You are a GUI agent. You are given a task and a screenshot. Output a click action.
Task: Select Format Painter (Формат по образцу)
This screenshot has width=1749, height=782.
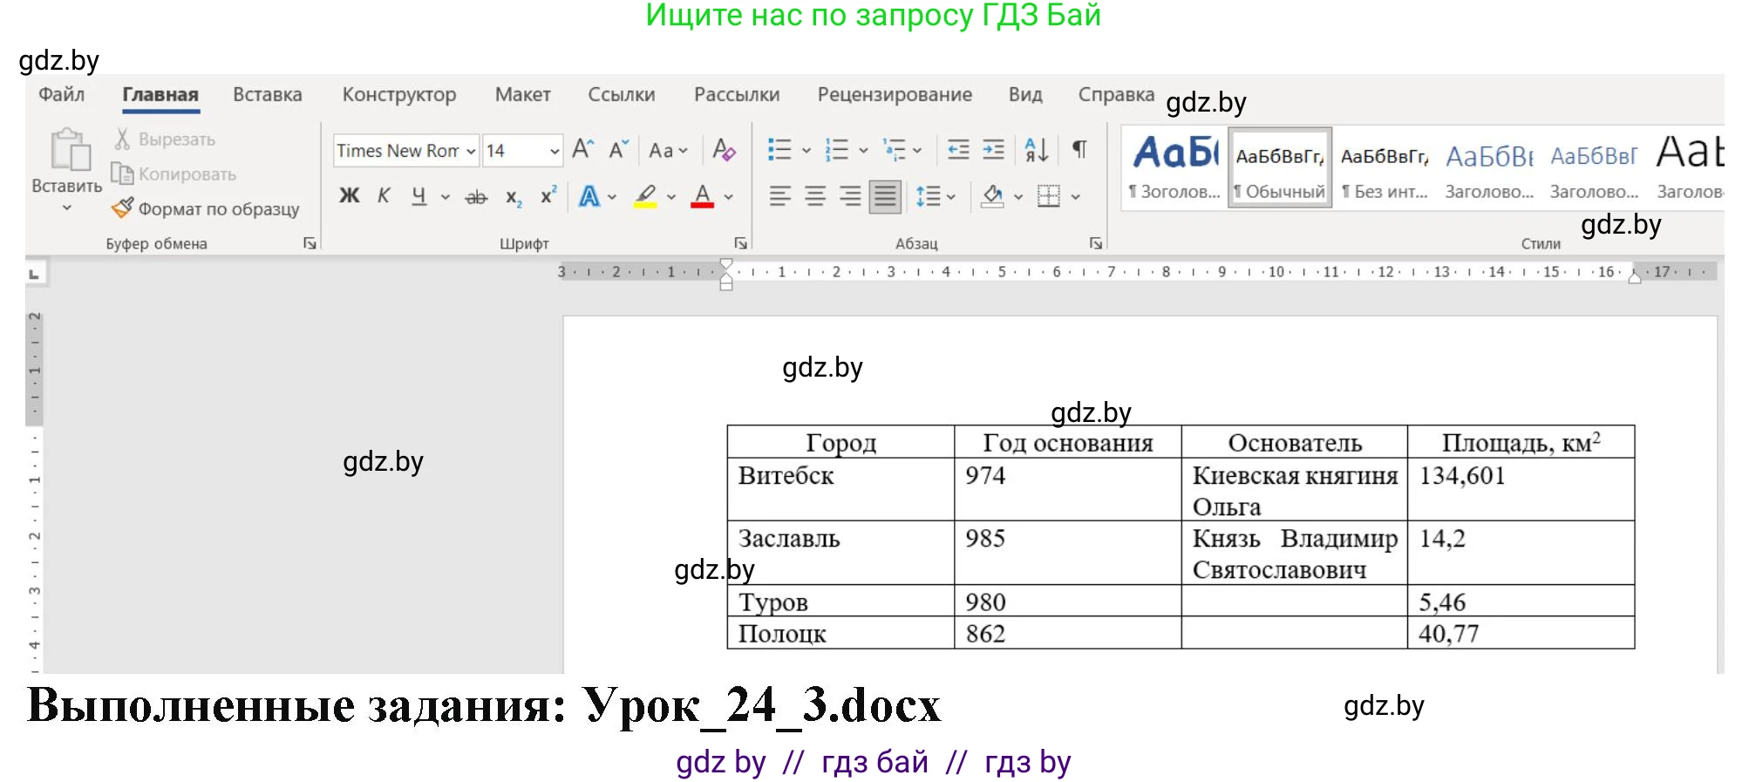(x=206, y=208)
